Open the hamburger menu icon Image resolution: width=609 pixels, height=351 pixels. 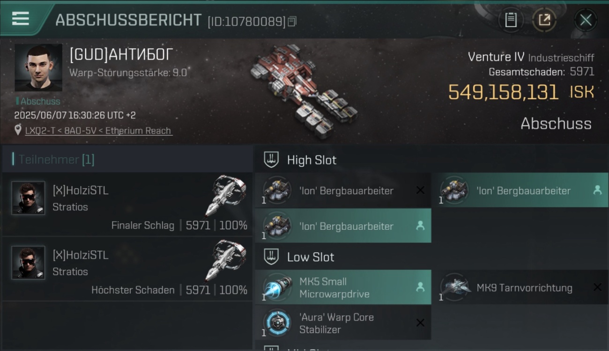(x=21, y=19)
